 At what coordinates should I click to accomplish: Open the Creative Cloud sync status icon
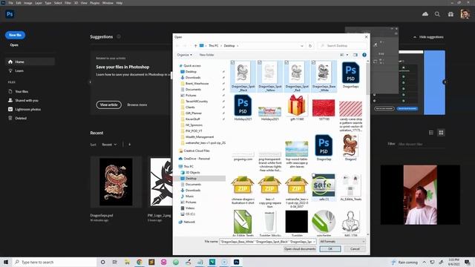pyautogui.click(x=425, y=14)
